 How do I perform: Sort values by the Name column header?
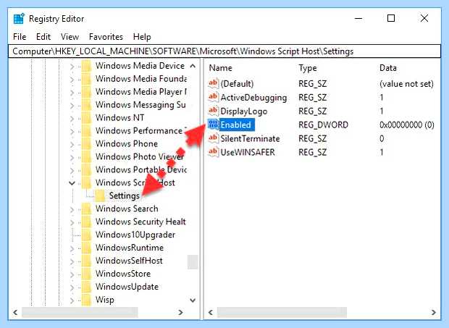(220, 68)
